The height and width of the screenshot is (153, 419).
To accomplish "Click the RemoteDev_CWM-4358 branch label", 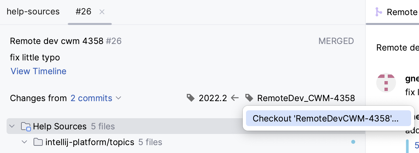I will pos(306,98).
